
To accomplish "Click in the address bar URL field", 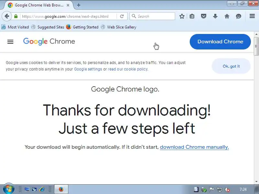I will (x=69, y=16).
